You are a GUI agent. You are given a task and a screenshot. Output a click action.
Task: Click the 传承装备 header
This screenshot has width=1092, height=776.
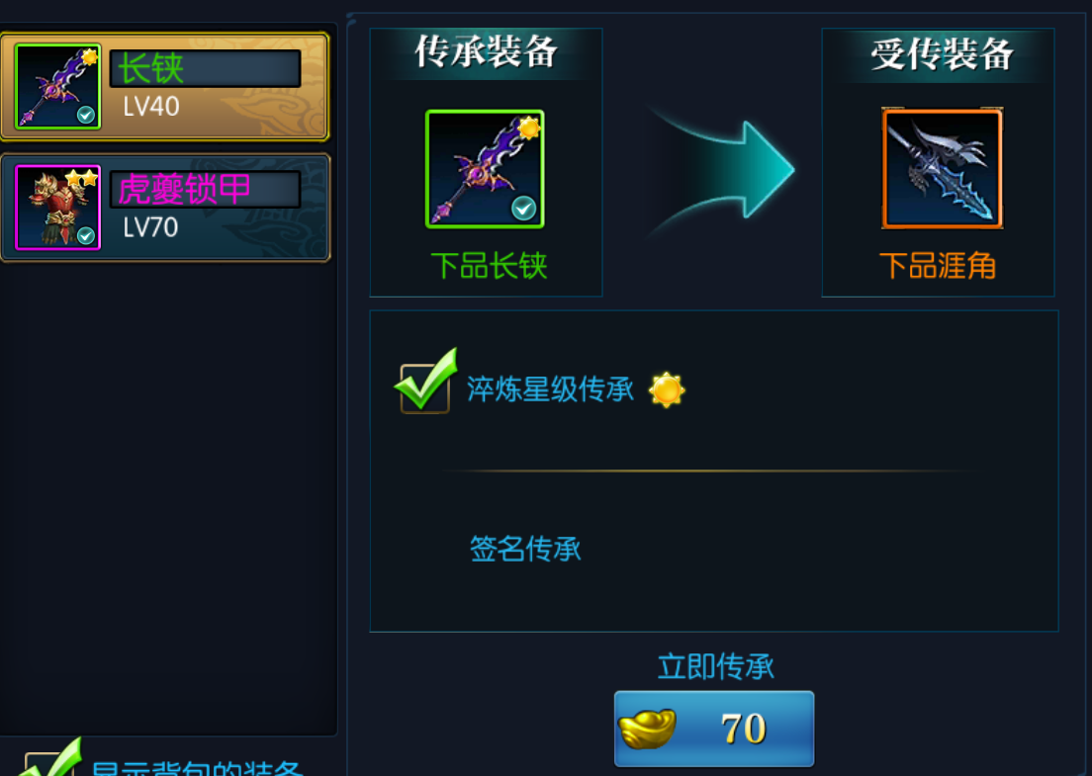coord(486,52)
